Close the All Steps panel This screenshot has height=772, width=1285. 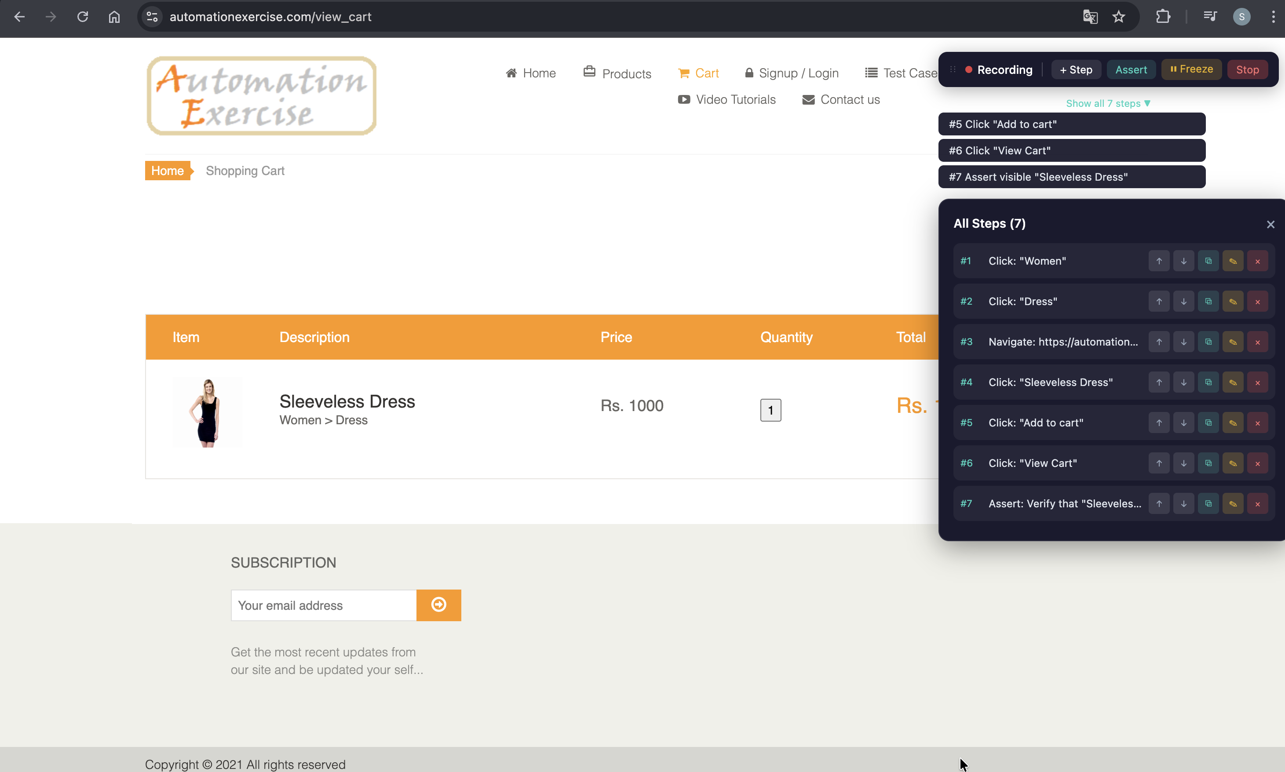pyautogui.click(x=1270, y=225)
